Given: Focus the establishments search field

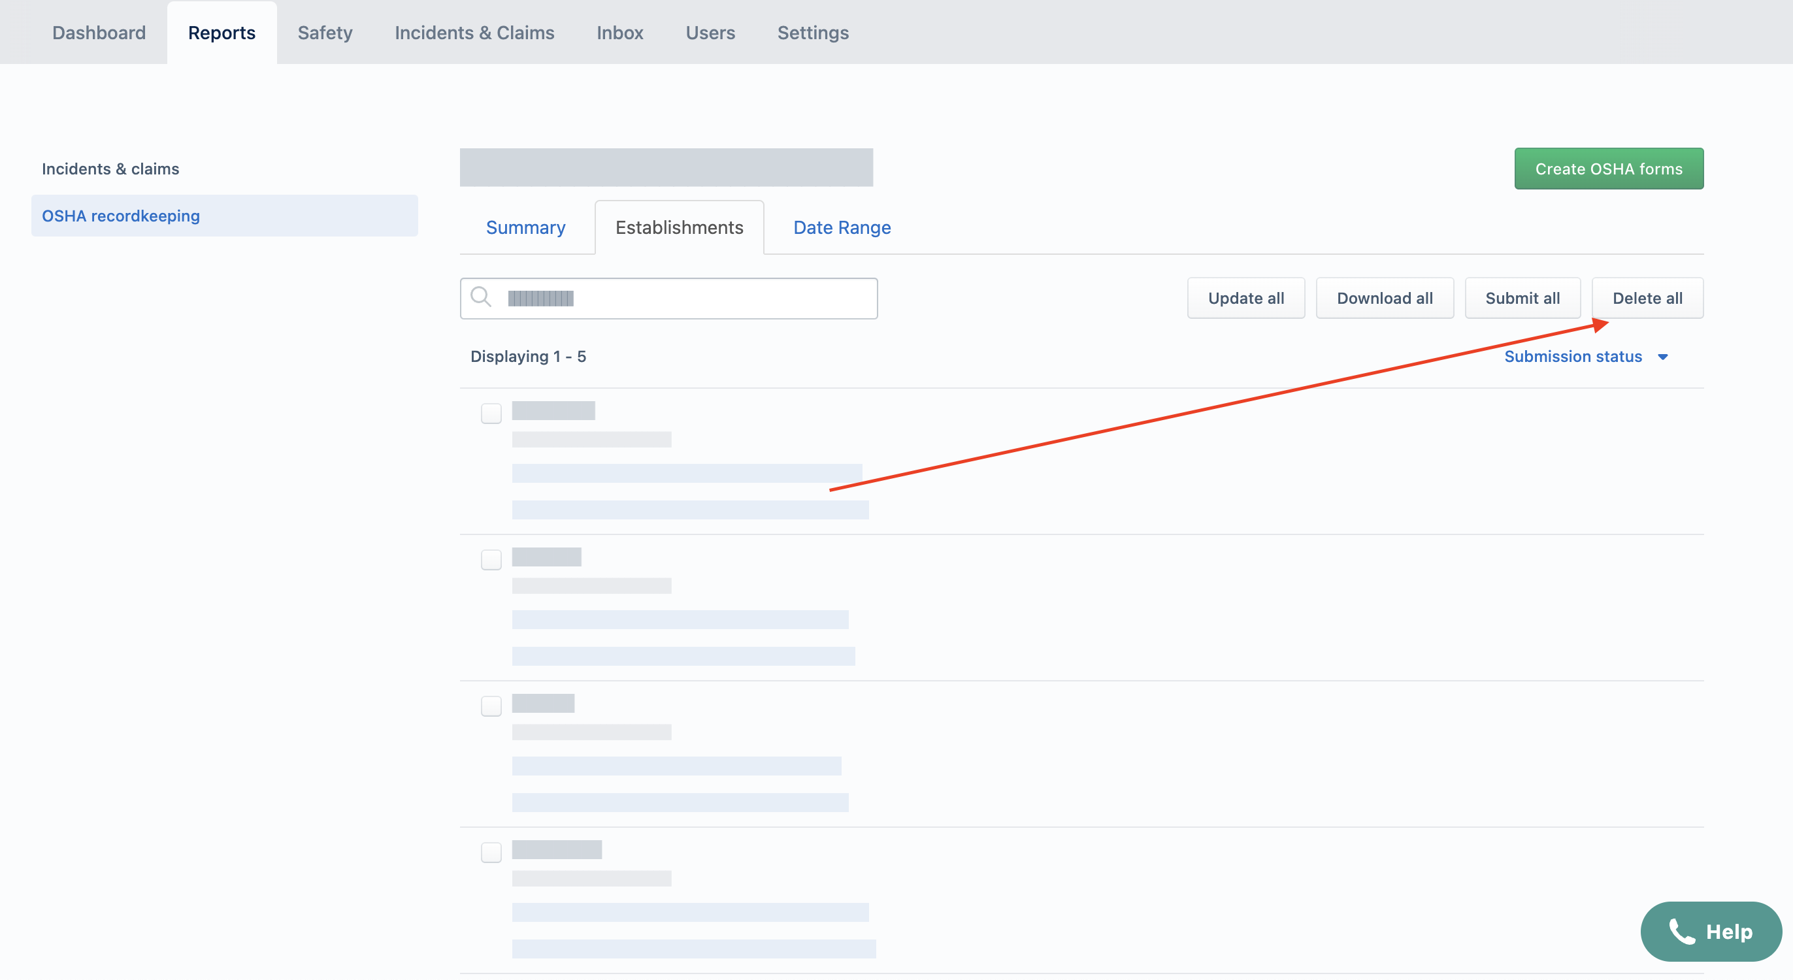Looking at the screenshot, I should point(668,299).
